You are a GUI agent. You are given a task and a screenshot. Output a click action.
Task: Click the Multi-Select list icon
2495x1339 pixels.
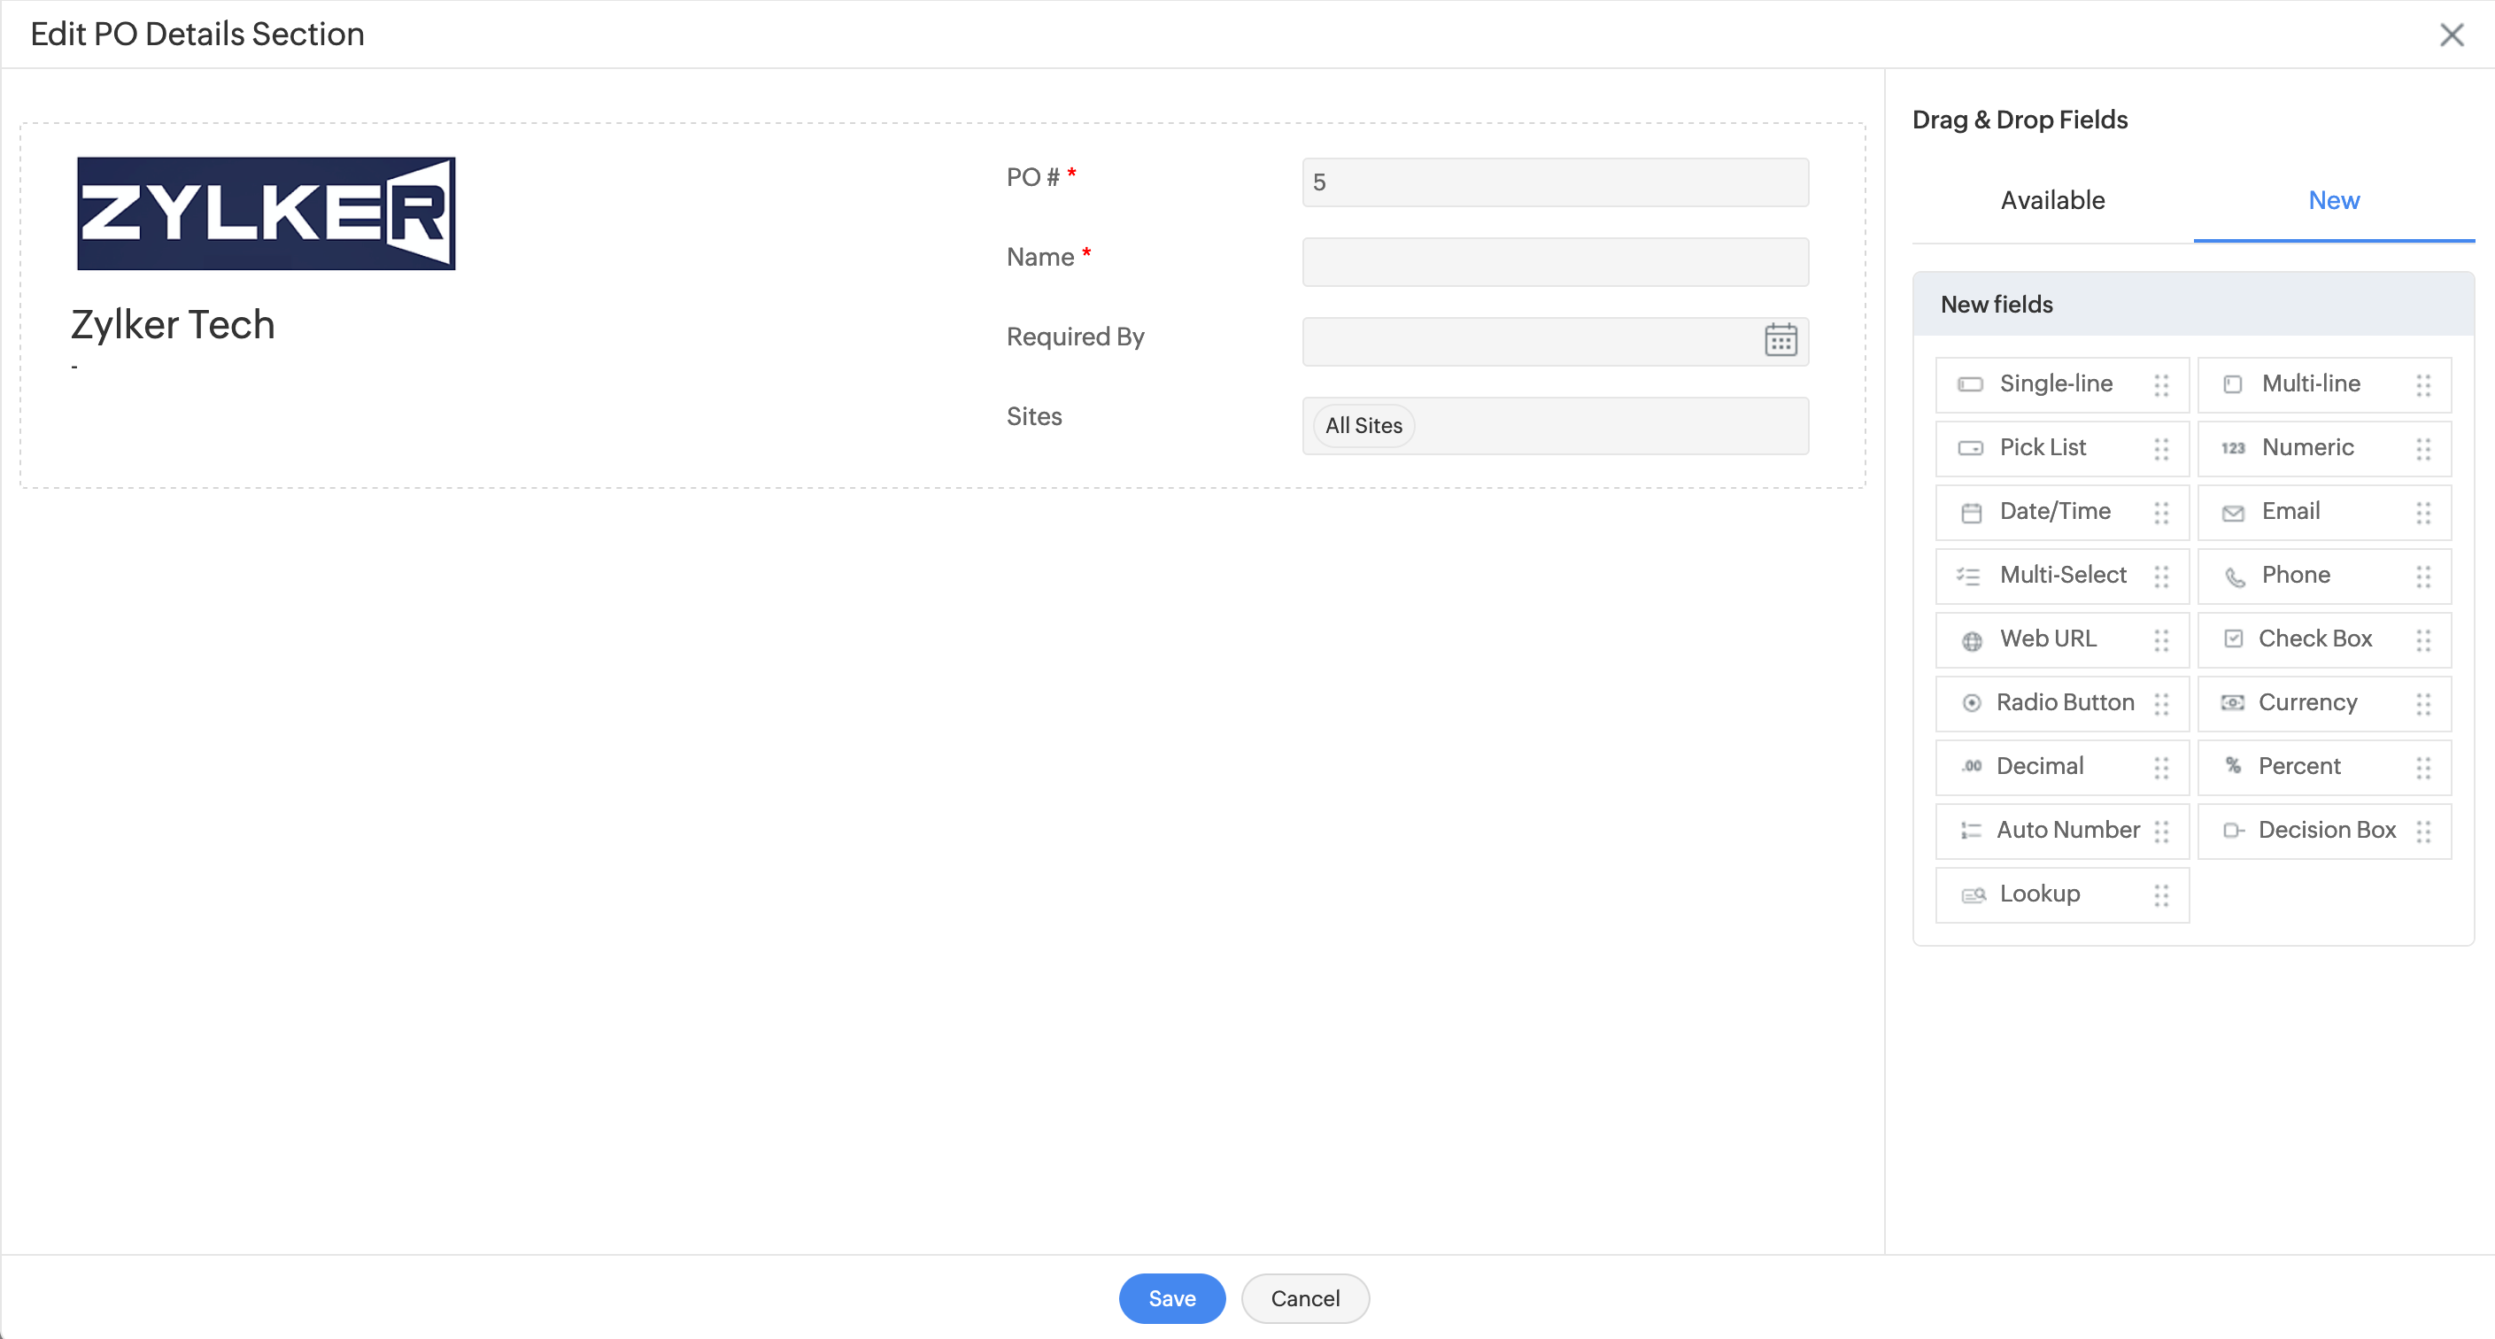(x=1968, y=577)
